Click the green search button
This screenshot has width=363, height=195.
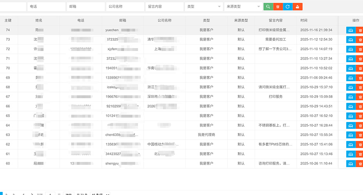268,7
